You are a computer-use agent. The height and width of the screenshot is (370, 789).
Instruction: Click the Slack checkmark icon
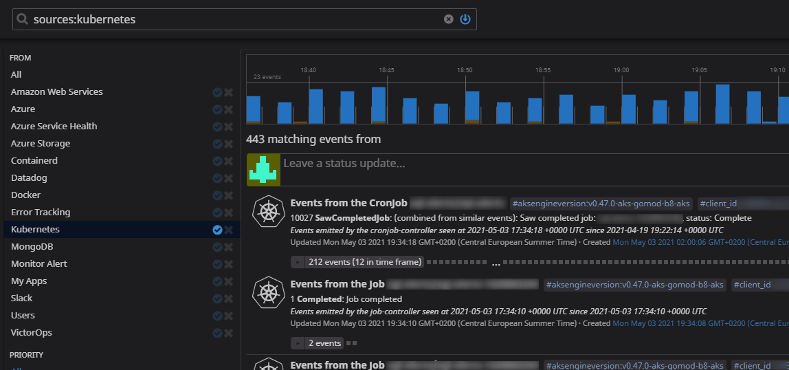217,298
